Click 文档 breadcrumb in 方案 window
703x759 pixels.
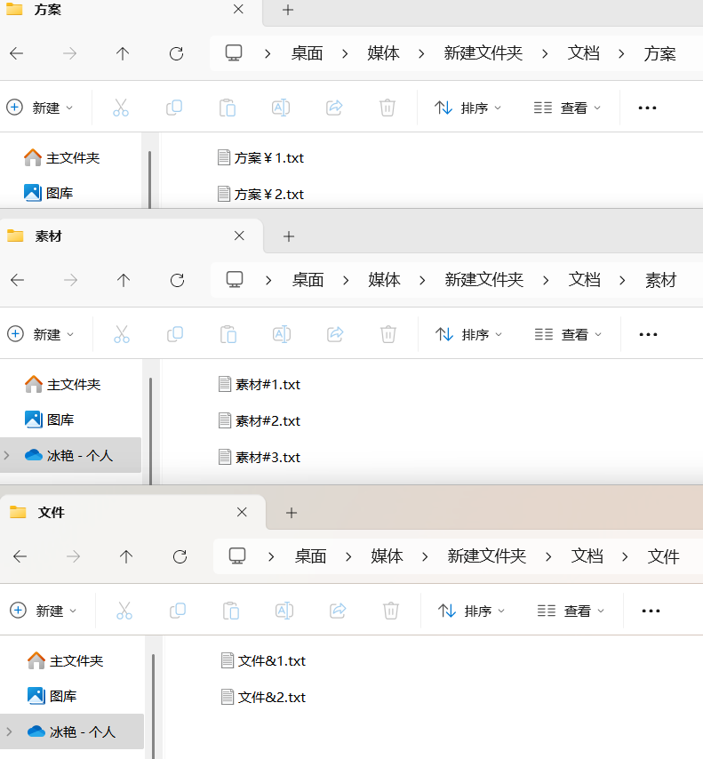pyautogui.click(x=583, y=53)
